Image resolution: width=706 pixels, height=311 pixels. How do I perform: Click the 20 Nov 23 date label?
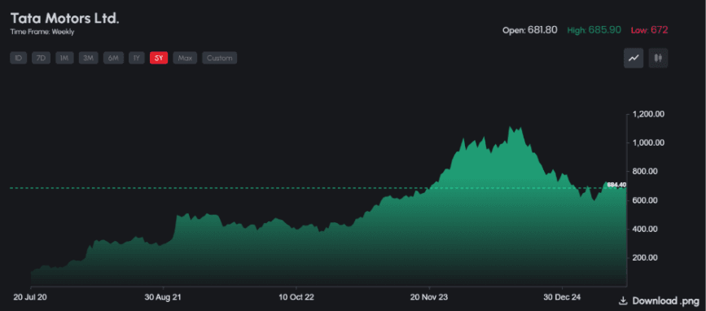tap(429, 297)
